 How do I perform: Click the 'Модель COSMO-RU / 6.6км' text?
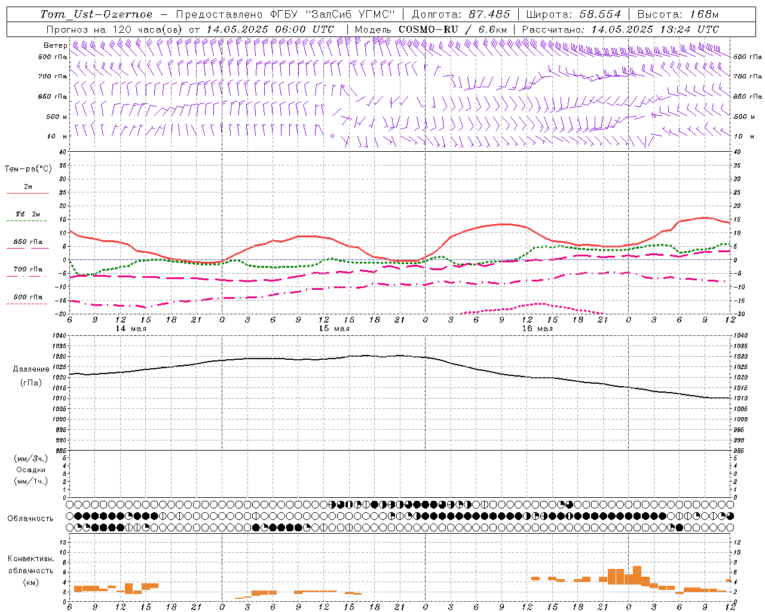431,29
